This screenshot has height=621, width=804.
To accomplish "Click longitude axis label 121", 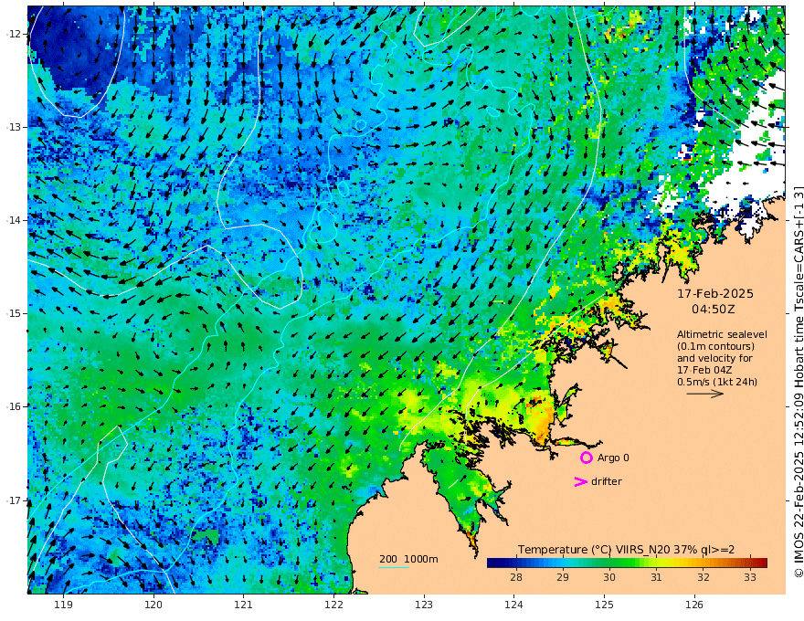I will pyautogui.click(x=244, y=605).
